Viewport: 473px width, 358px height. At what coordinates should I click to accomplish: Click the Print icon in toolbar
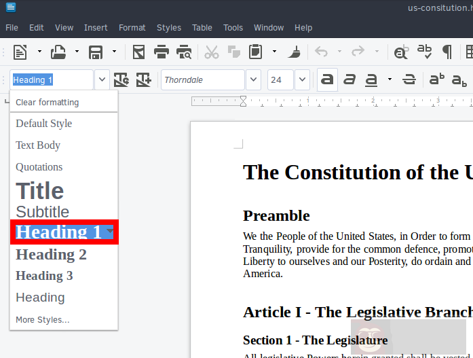click(x=161, y=52)
